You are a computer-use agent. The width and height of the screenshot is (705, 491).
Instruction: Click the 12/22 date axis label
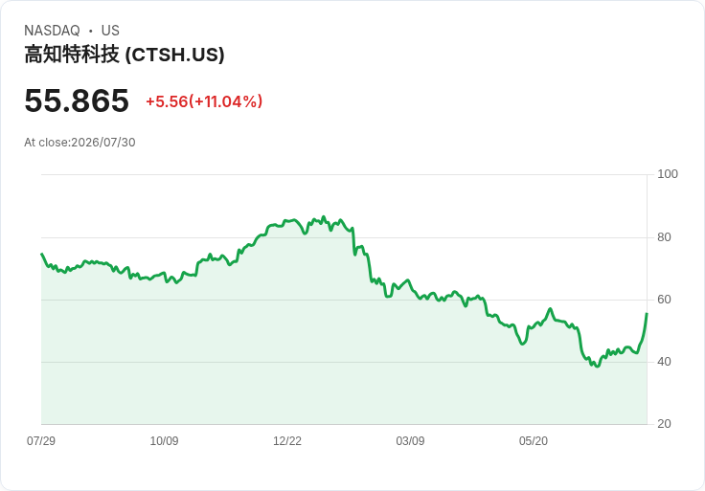click(287, 440)
